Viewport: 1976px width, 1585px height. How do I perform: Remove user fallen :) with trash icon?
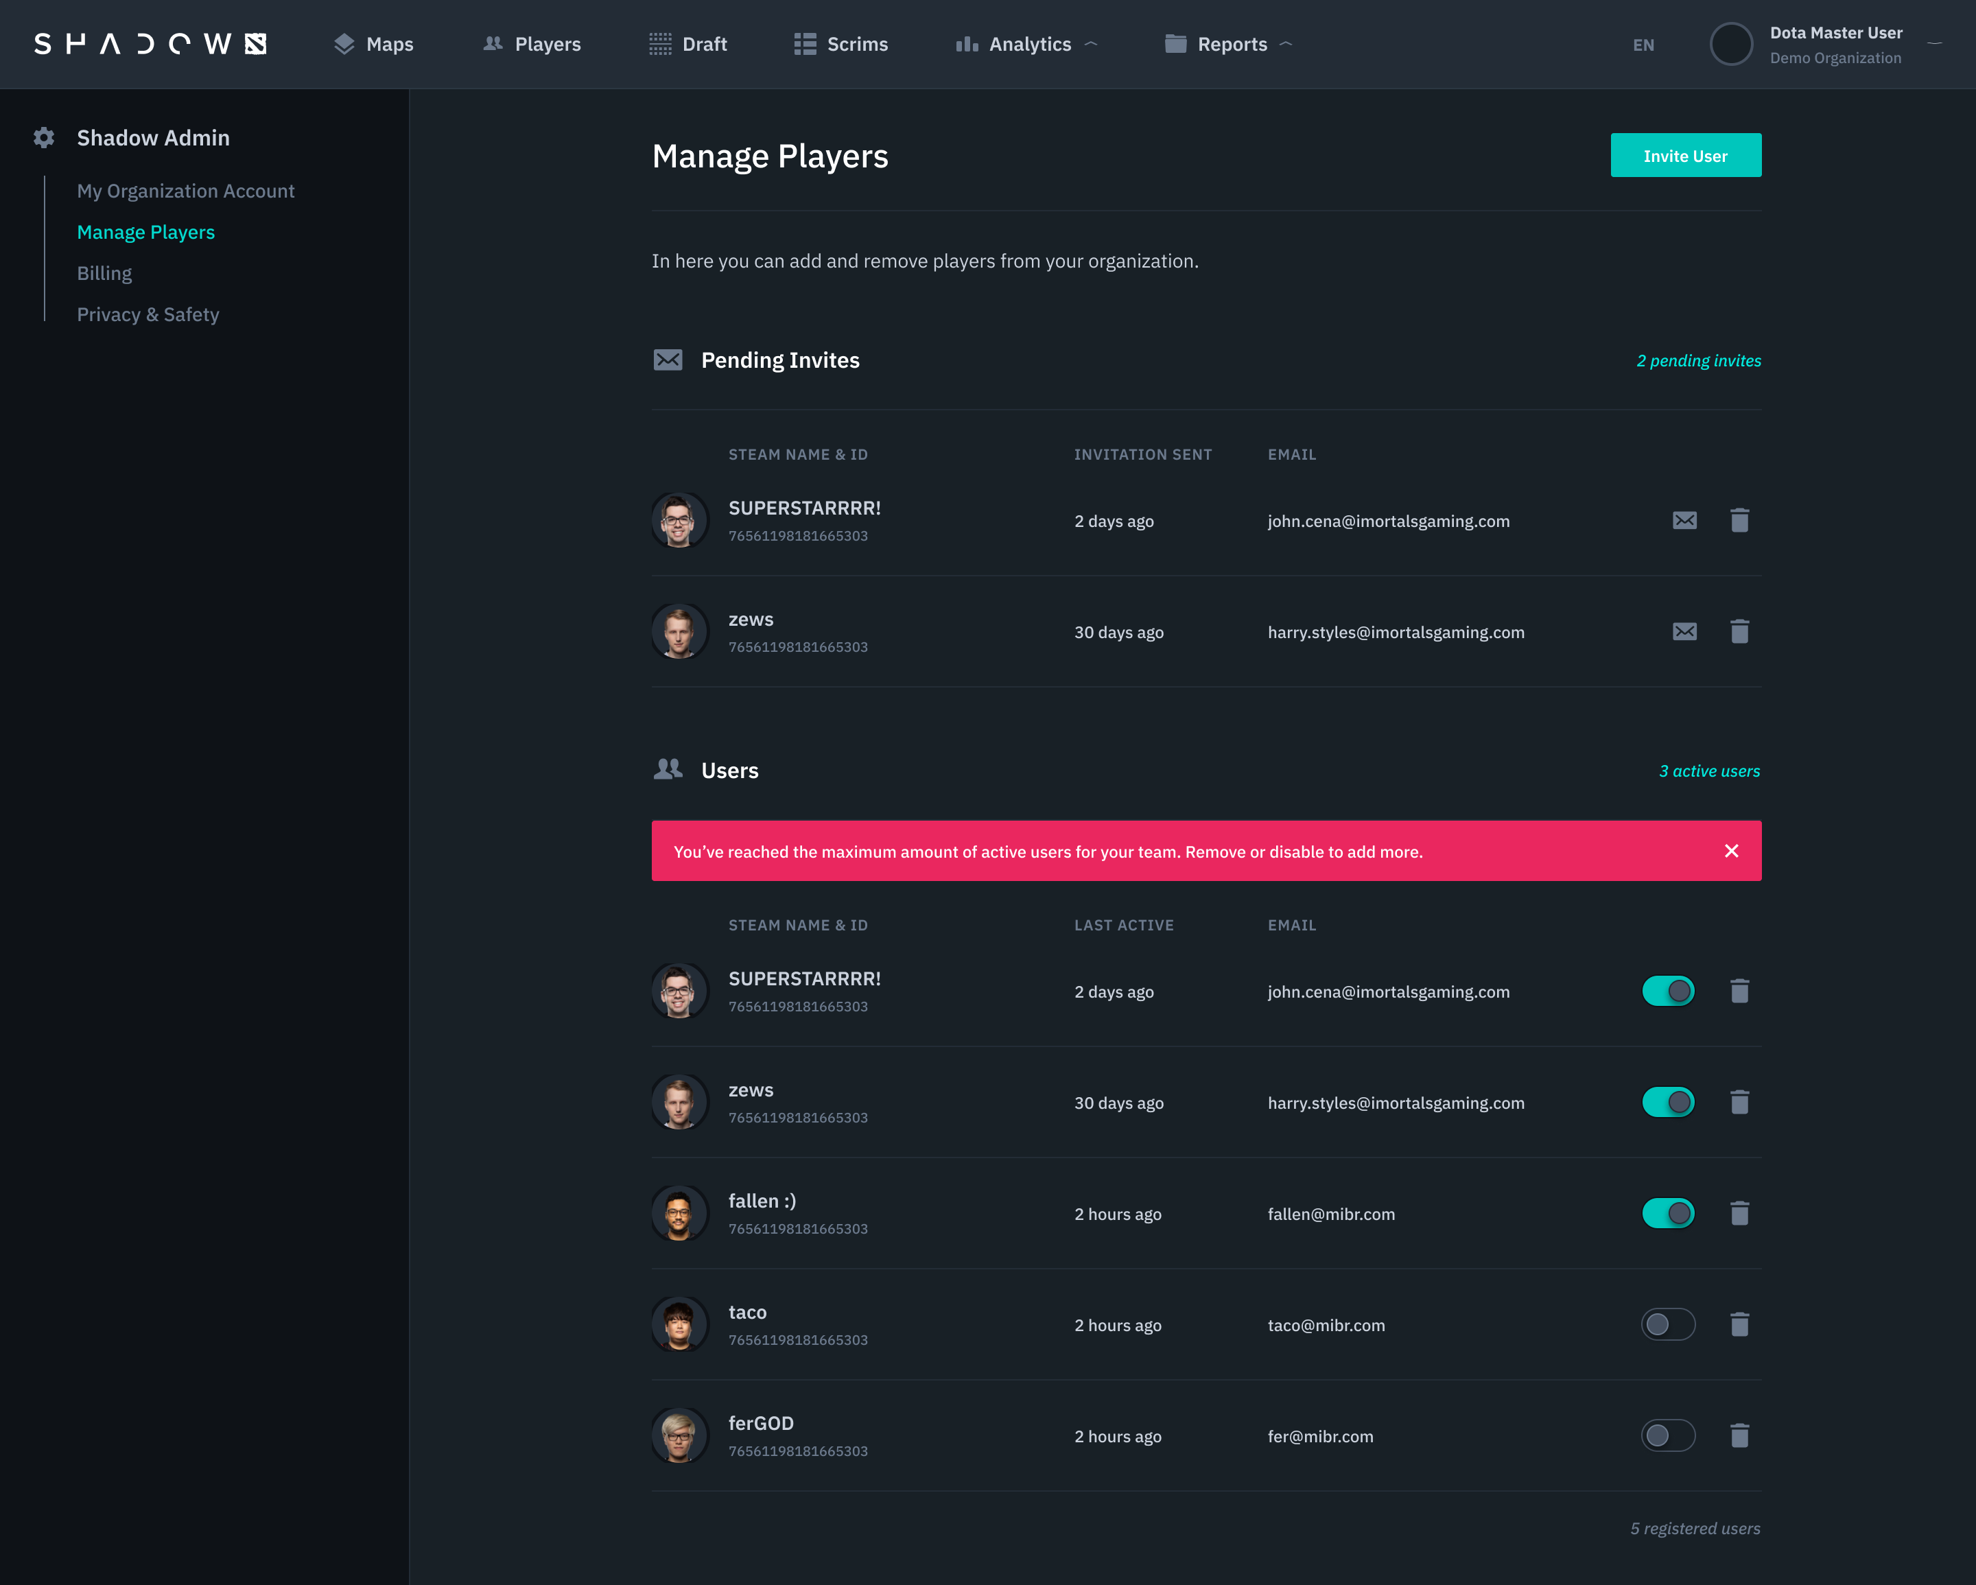1739,1213
